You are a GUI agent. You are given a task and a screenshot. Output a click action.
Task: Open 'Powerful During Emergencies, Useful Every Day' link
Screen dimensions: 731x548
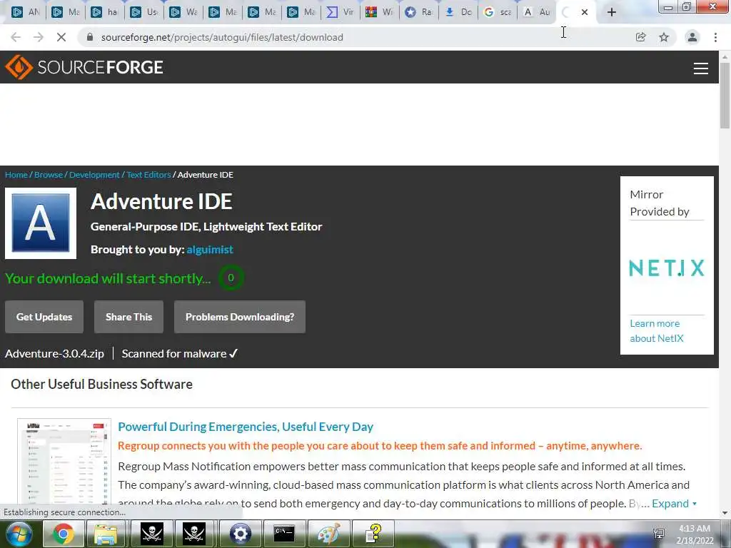pyautogui.click(x=246, y=427)
